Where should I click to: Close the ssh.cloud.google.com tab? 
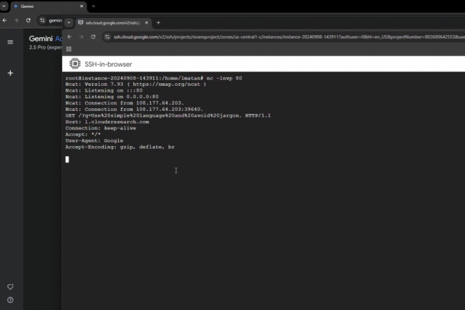(147, 22)
